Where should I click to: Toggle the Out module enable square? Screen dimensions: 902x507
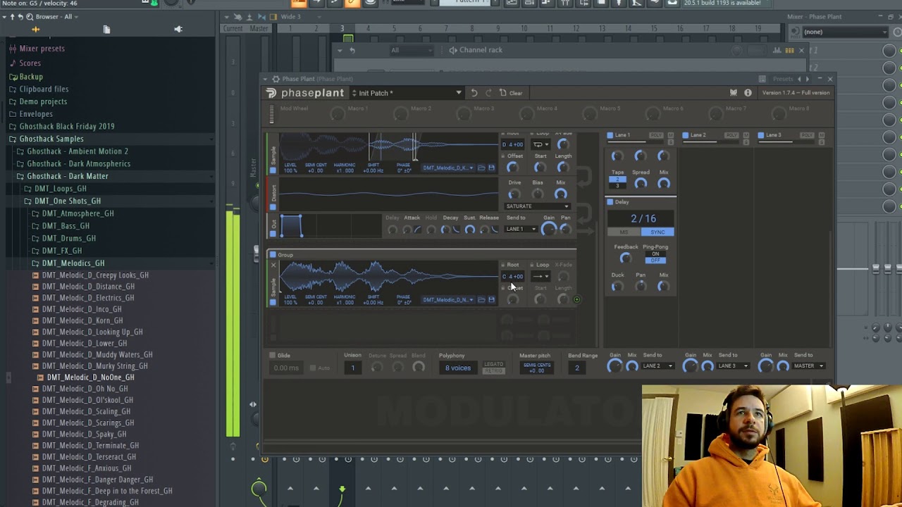[x=273, y=233]
